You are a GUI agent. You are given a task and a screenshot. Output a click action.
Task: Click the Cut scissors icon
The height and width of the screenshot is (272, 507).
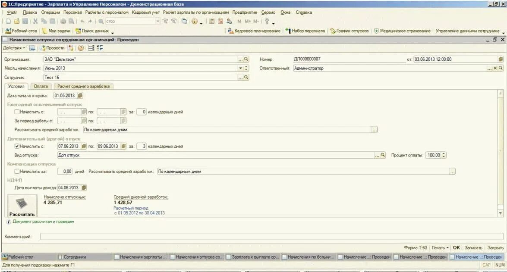click(35, 21)
